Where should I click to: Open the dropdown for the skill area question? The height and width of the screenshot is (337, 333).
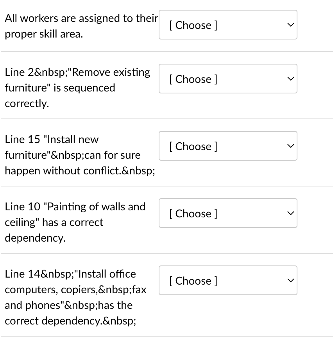click(228, 25)
